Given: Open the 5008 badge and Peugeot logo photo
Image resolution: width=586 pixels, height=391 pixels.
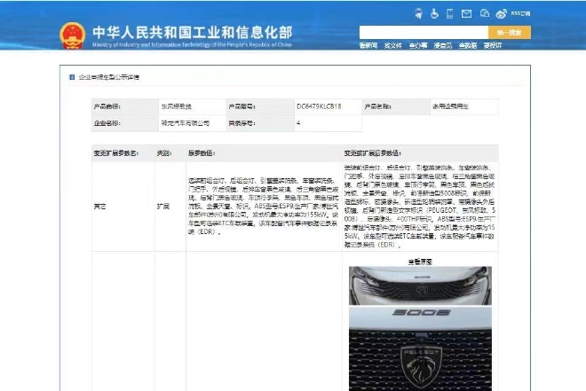Looking at the screenshot, I should click(x=420, y=348).
